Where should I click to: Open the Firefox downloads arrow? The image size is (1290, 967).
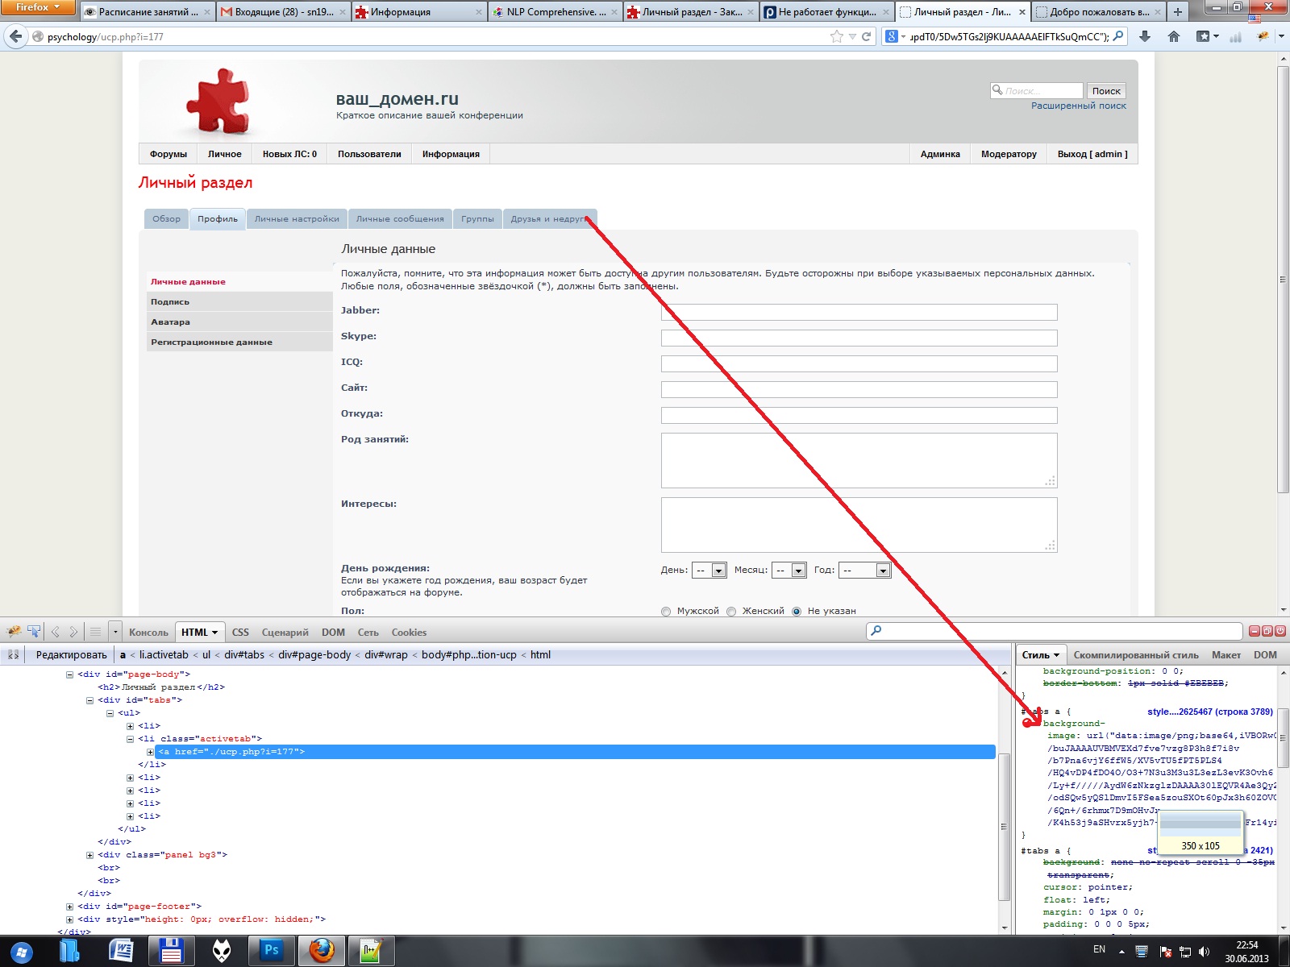(x=1145, y=36)
